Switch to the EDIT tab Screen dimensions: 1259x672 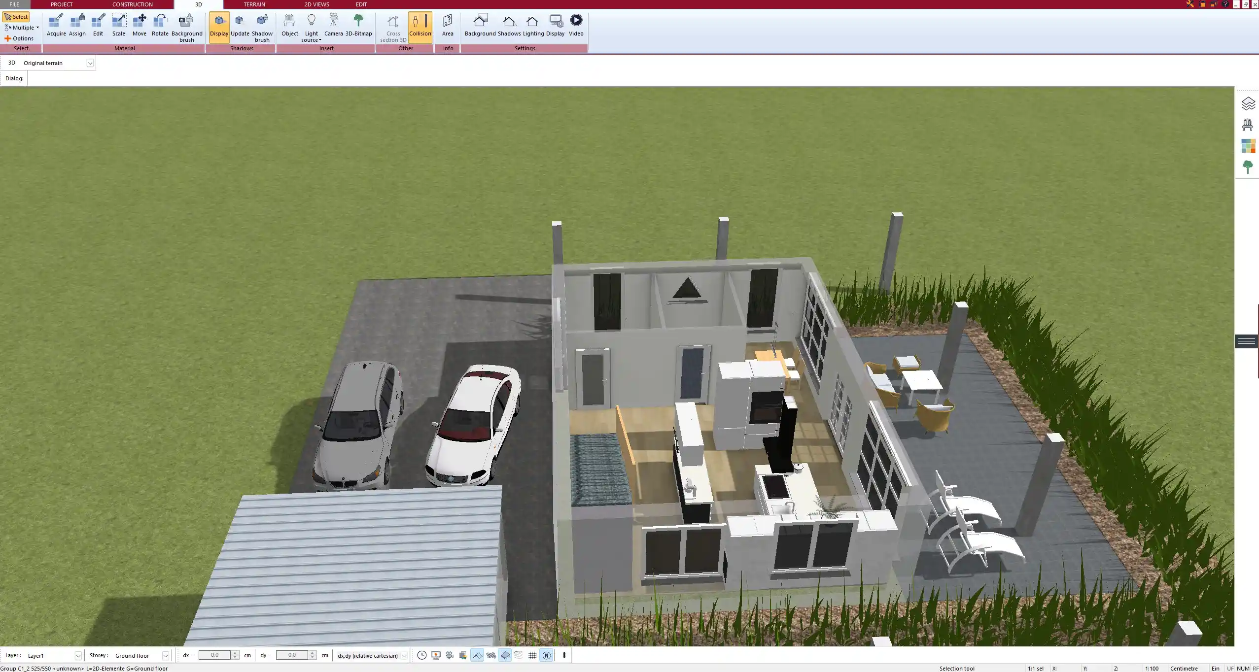tap(361, 4)
